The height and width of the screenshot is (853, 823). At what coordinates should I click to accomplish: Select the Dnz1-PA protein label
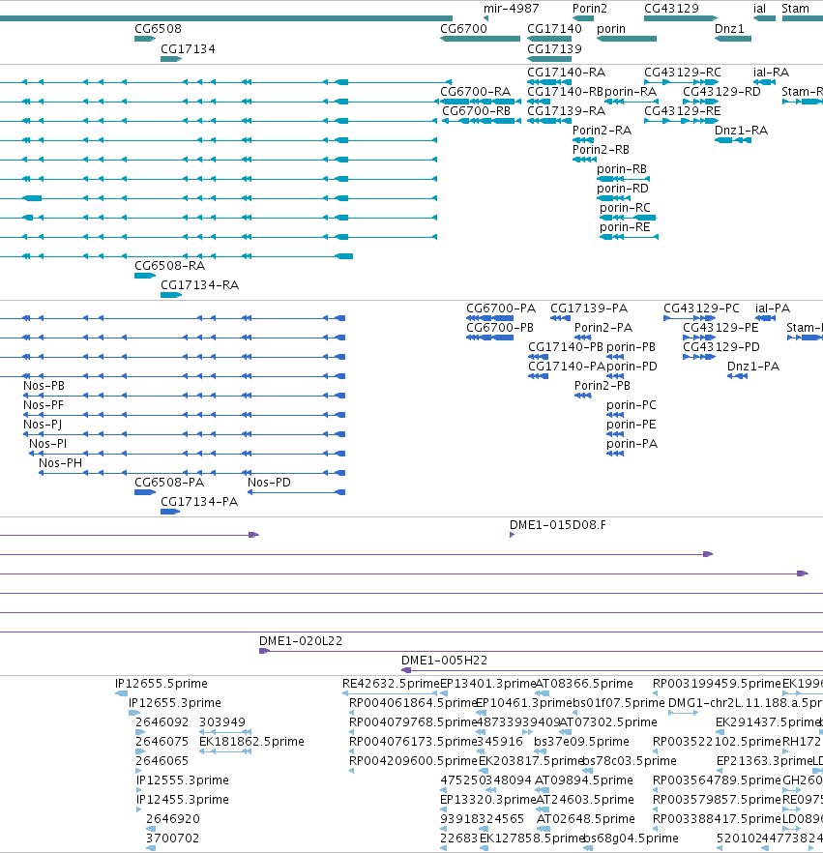click(x=753, y=367)
